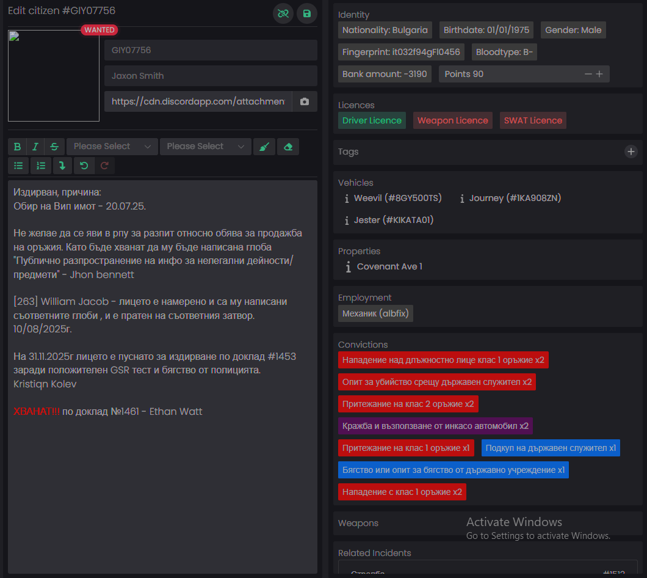
Task: Click the Birthdate: 01/01/1975 badge
Action: (x=486, y=30)
